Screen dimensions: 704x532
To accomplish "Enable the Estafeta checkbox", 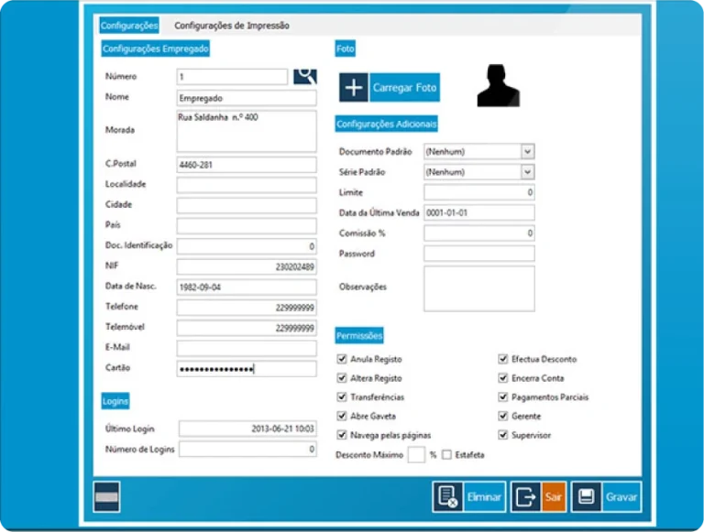I will pos(447,455).
